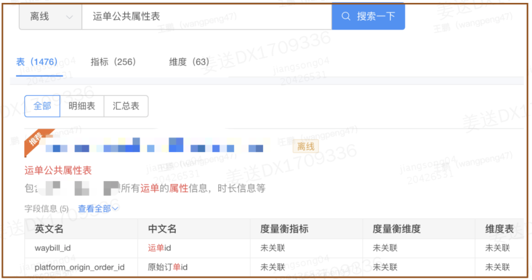Click 未关联 under 度量衡维度 for waybill_id

coord(385,248)
